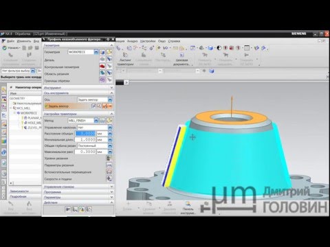Click the Verify toolpath action icon
330x247 pixels.
tap(82, 209)
